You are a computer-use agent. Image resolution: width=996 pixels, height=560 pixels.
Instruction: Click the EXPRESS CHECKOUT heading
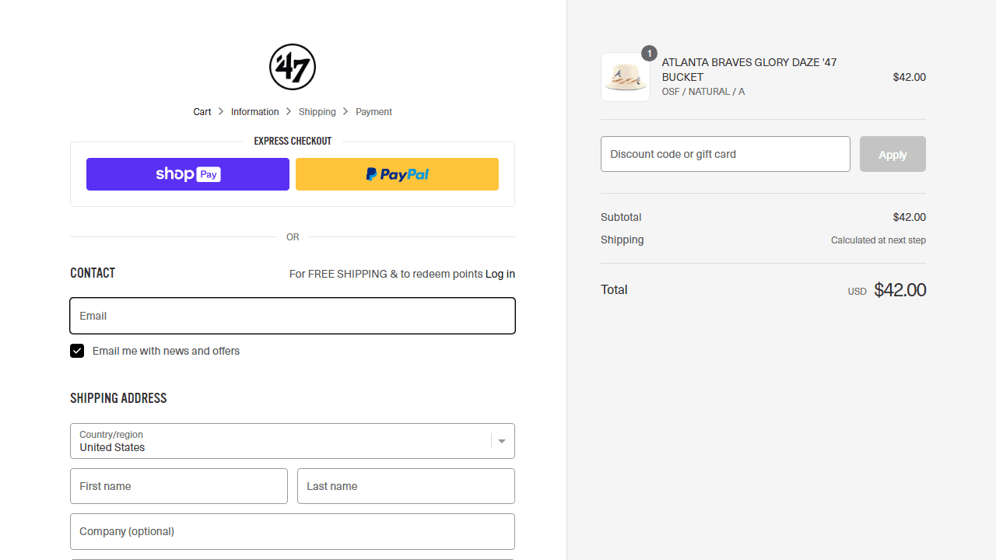[x=293, y=141]
